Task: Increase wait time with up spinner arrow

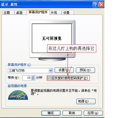Action: (x=33, y=77)
